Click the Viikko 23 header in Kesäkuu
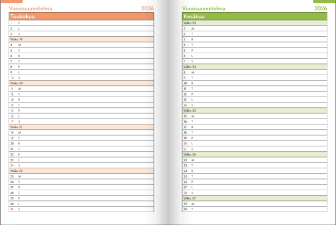The width and height of the screenshot is (336, 225). pyautogui.click(x=254, y=23)
